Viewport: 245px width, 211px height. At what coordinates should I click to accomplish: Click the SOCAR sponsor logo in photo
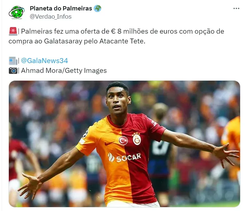click(124, 157)
